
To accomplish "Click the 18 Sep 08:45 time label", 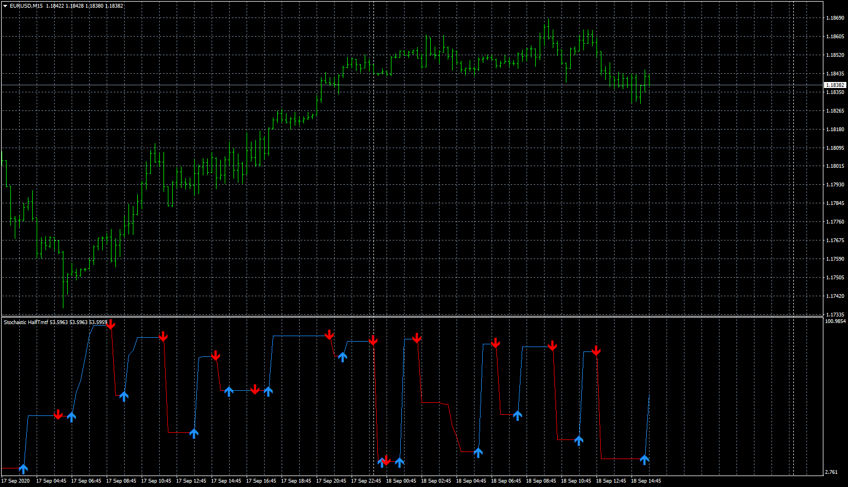I will (541, 481).
